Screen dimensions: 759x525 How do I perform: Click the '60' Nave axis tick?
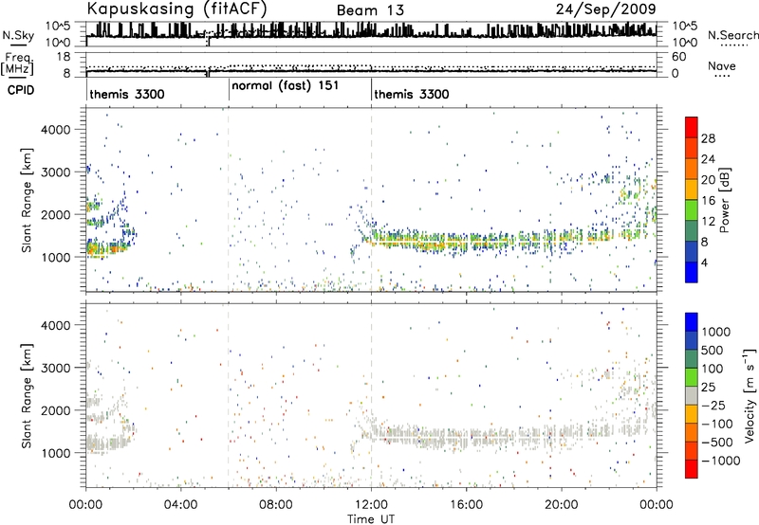coord(678,57)
